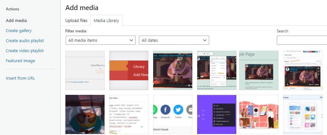327x135 pixels.
Task: Select the bear with teal shirt thumbnail
Action: [85, 115]
